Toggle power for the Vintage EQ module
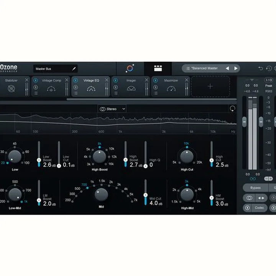The image size is (276, 276). (76, 80)
